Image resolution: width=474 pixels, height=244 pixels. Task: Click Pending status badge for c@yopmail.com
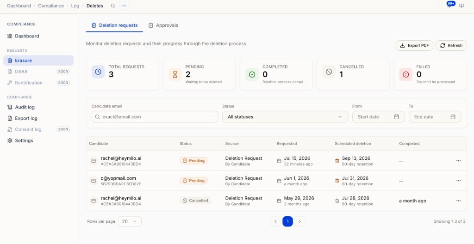[x=193, y=181]
